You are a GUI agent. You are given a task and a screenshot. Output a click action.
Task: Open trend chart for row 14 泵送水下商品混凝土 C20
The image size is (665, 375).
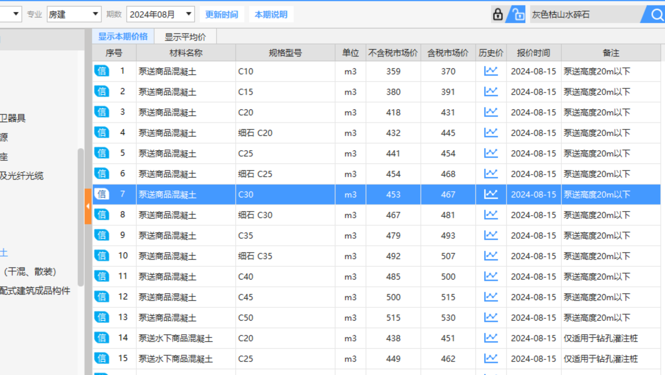(x=491, y=338)
